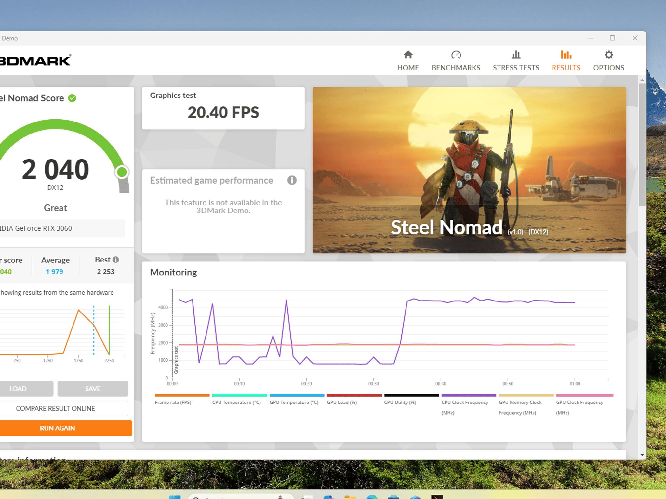The height and width of the screenshot is (499, 666).
Task: Click the vertical scrollbar thumb
Action: click(x=642, y=145)
